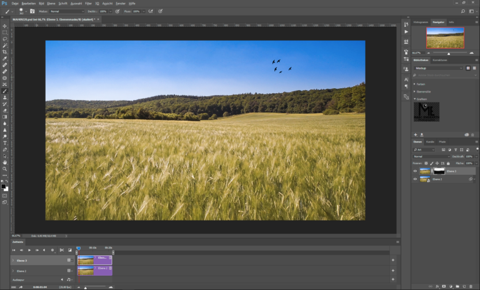Mute the audio track in timeline
The width and height of the screenshot is (480, 290).
point(62,279)
